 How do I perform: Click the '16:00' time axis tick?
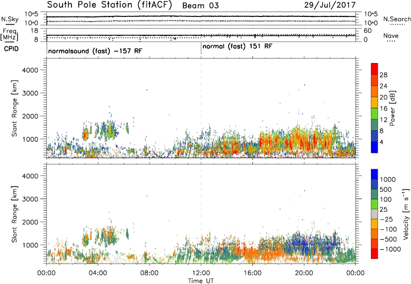tap(252, 273)
